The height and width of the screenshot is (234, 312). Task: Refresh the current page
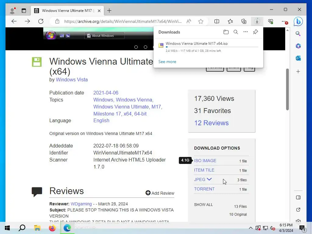click(x=41, y=21)
